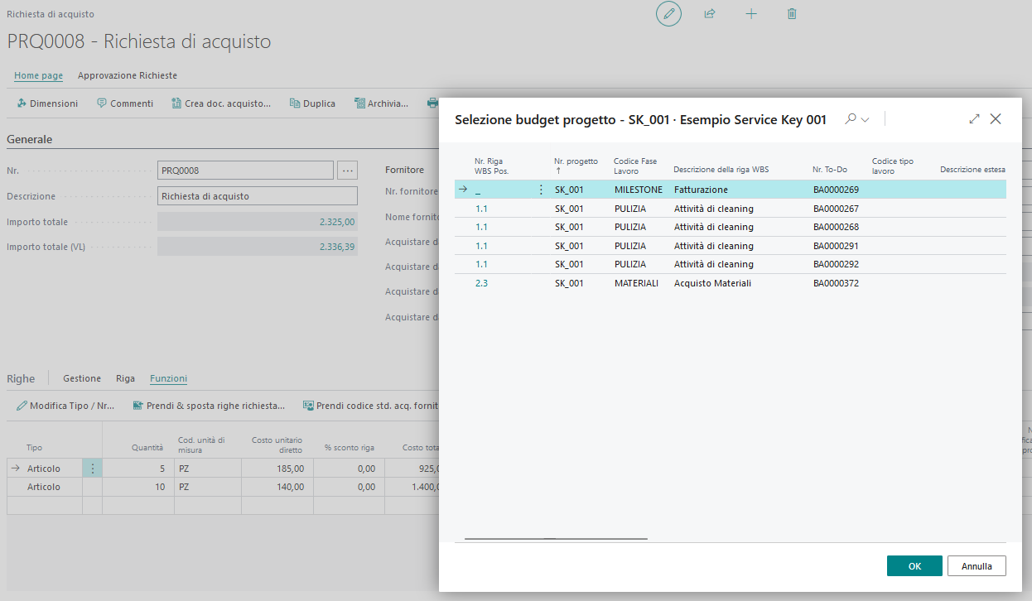Screen dimensions: 1032x601
Task: Click the trash delete icon in header
Action: pyautogui.click(x=792, y=13)
